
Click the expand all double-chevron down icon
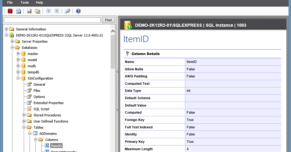[48, 11]
